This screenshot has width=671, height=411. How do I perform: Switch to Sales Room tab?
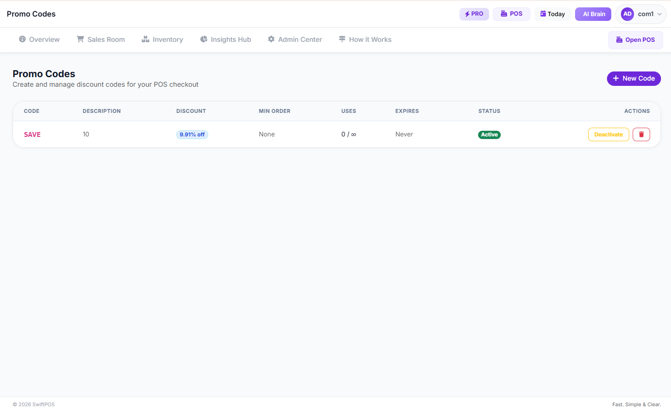pyautogui.click(x=101, y=39)
